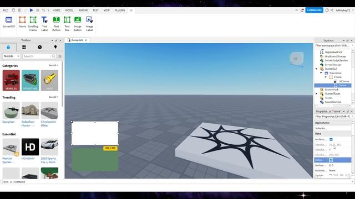Click See All next to Categories

point(53,65)
